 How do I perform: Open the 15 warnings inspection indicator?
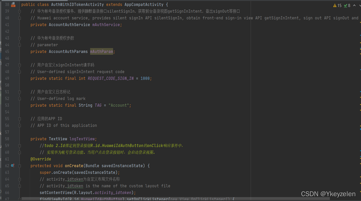[337, 6]
